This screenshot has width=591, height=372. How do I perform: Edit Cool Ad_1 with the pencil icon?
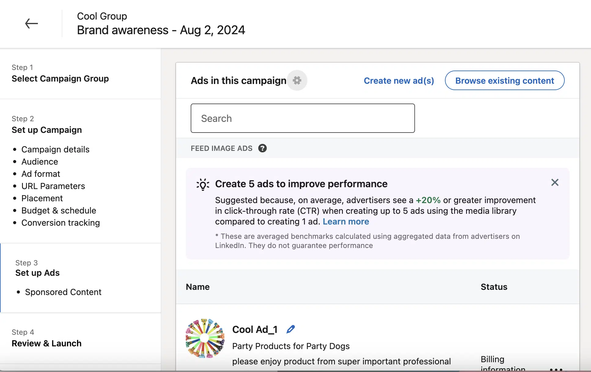[x=290, y=329]
